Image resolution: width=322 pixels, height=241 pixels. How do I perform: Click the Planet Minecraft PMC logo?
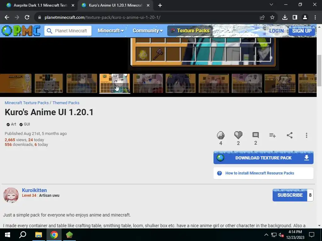click(21, 31)
